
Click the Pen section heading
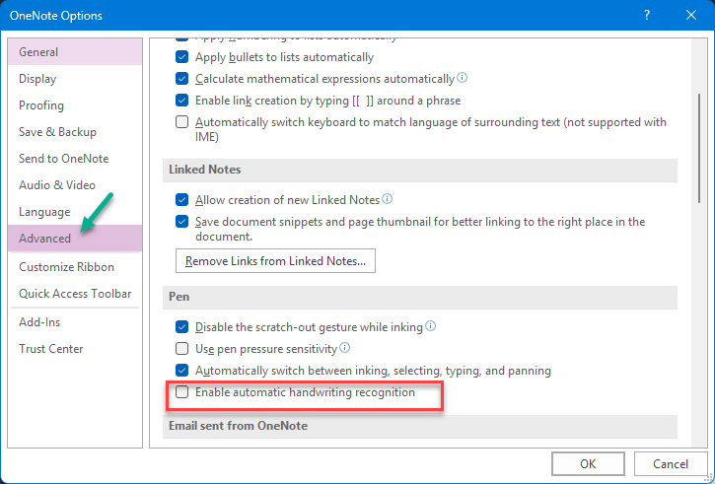point(179,297)
